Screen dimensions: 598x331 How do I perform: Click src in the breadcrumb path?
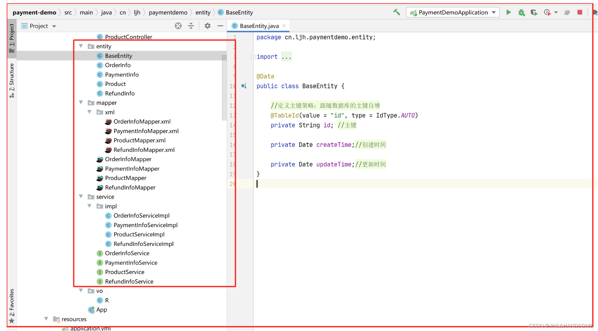point(68,12)
